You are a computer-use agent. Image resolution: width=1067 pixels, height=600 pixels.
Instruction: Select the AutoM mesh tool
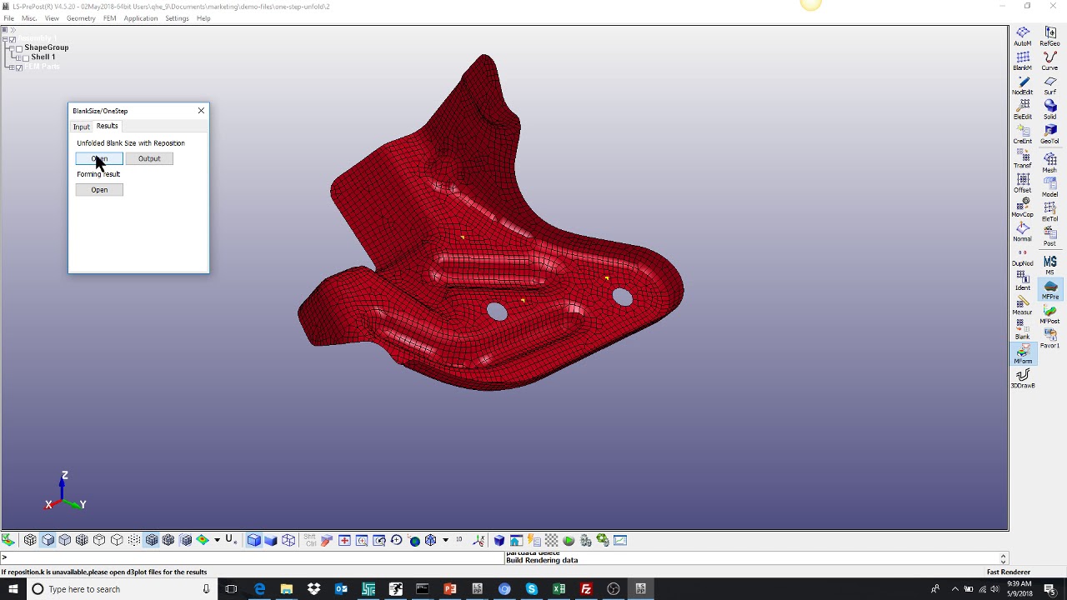1023,36
